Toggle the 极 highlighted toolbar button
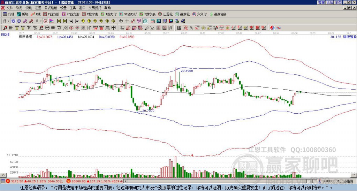357x191 pixels. coord(45,21)
